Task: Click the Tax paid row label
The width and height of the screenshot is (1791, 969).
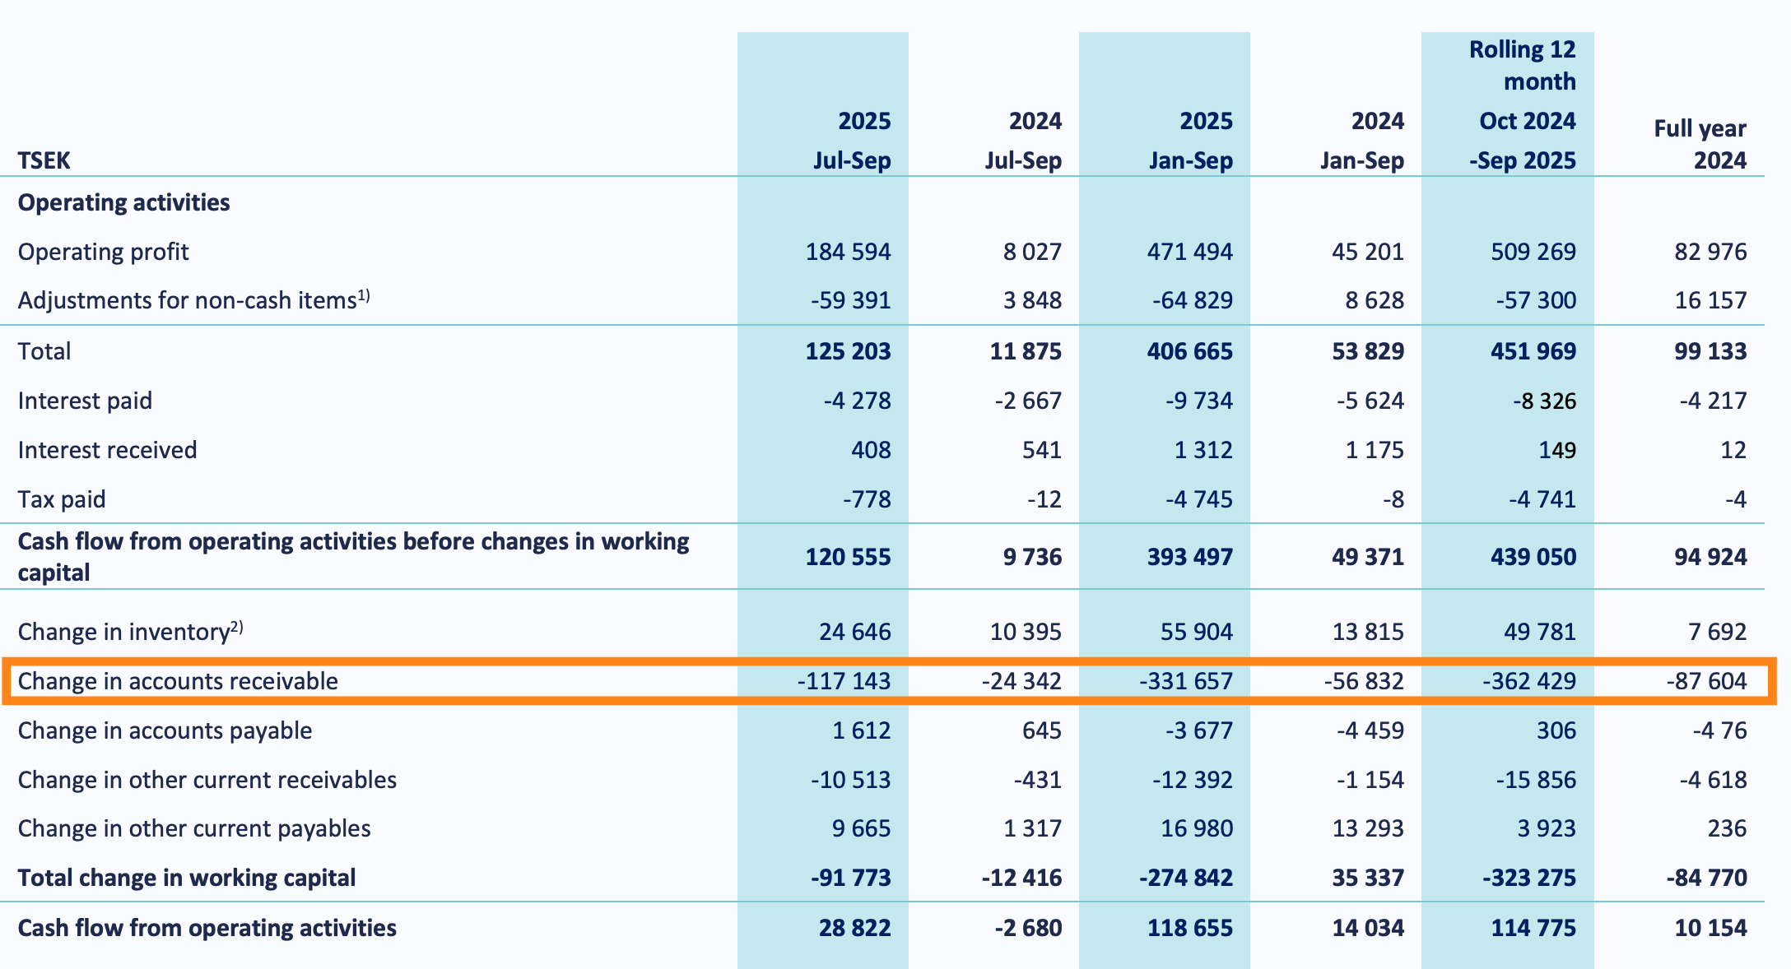Action: (x=62, y=499)
